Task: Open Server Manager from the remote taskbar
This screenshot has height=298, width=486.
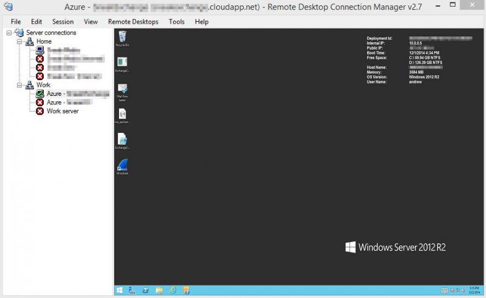Action: tap(132, 290)
